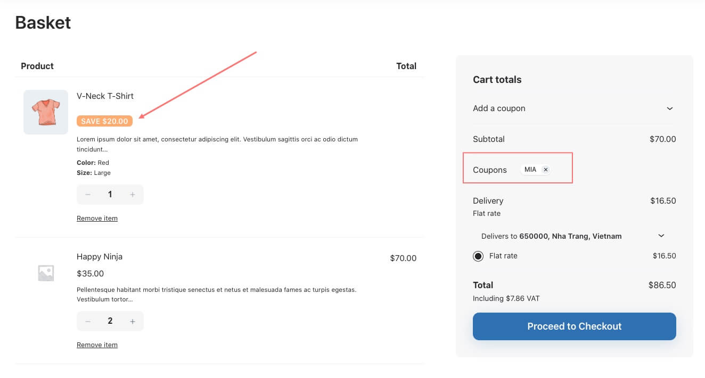Expand the Delivers to address dropdown
This screenshot has height=378, width=705.
(x=661, y=236)
